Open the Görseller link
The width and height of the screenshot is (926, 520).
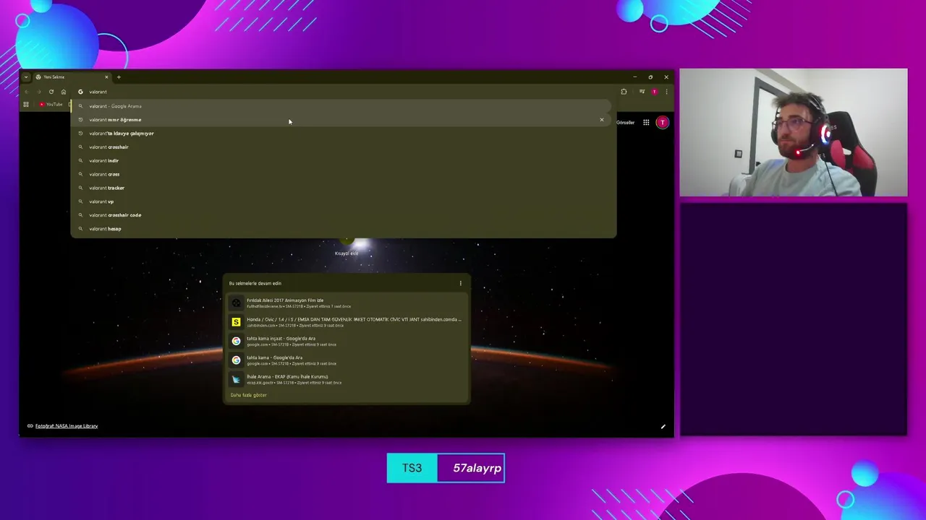pos(625,123)
